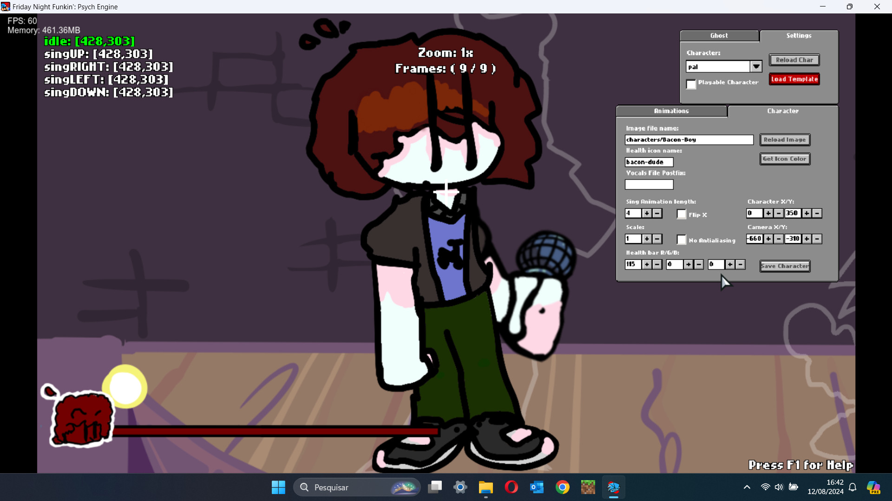Open the Character dropdown arrow

pos(756,67)
